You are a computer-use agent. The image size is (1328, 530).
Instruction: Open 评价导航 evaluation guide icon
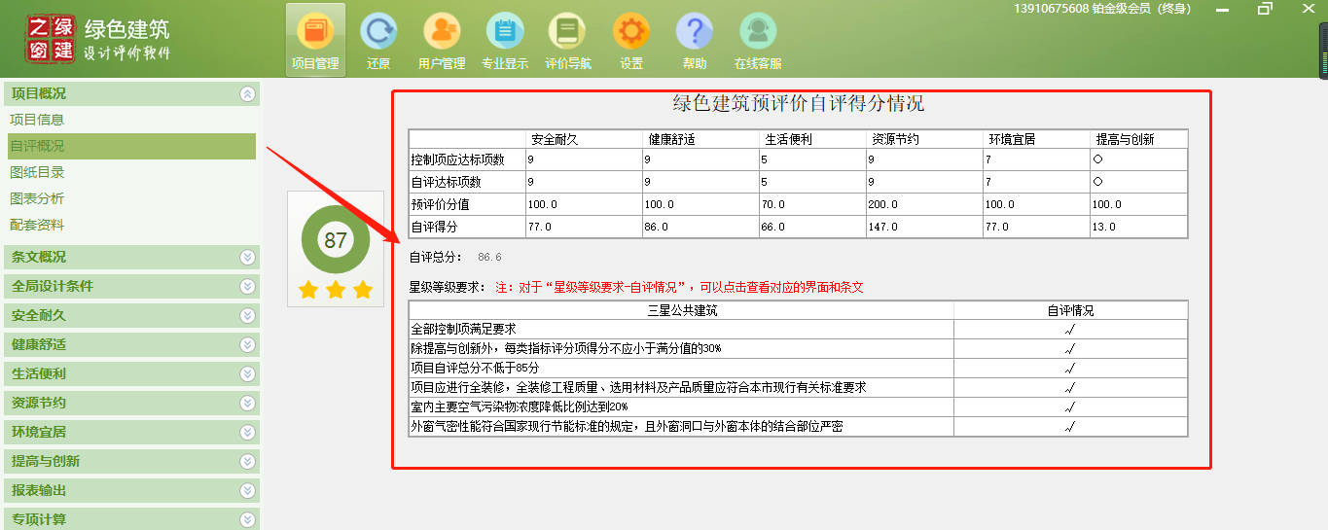568,40
